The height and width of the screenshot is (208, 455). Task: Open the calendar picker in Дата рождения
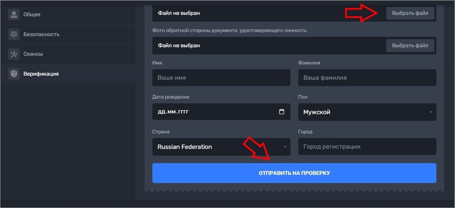281,112
